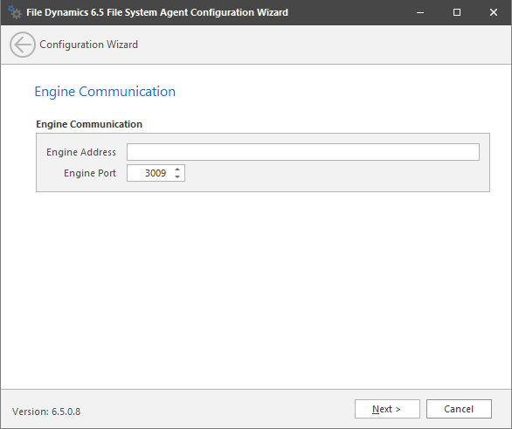Go back using the circular arrow icon

click(x=23, y=45)
